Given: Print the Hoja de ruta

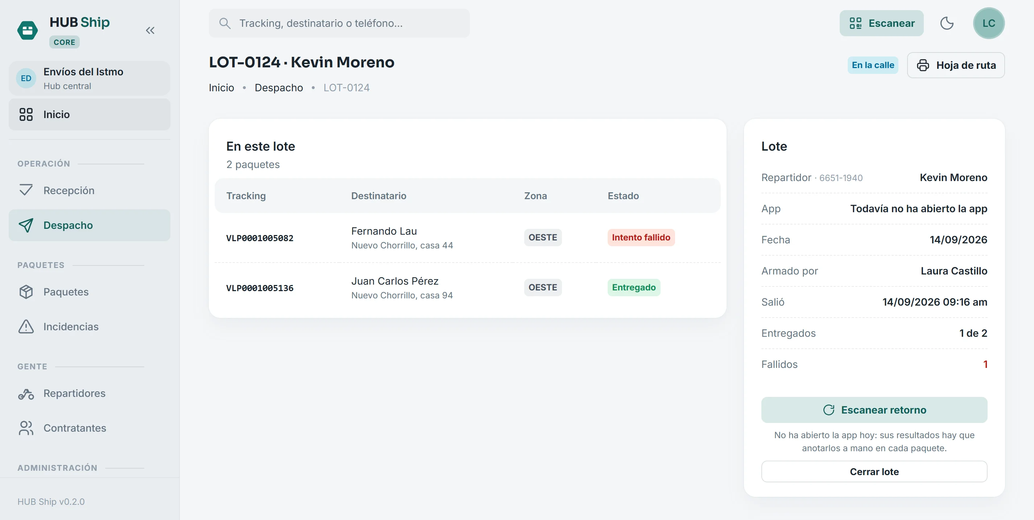Looking at the screenshot, I should coord(956,65).
